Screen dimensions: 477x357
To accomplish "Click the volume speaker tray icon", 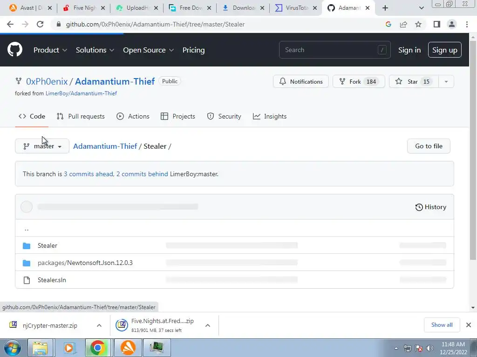I will coord(430,348).
